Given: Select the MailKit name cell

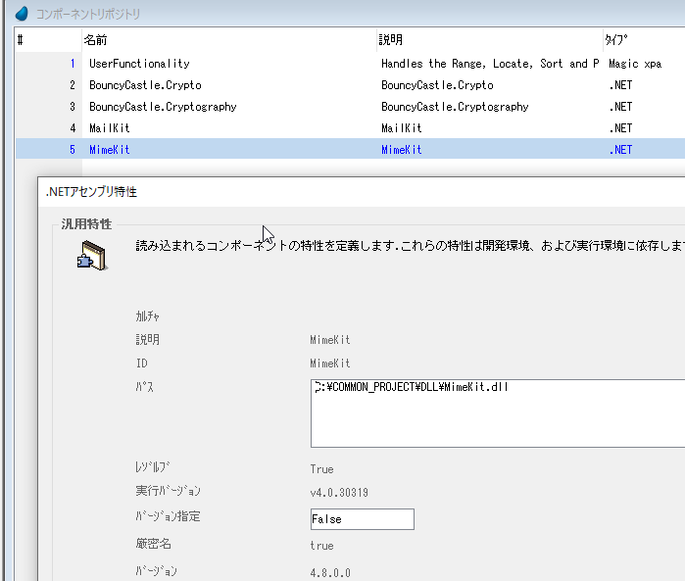Looking at the screenshot, I should click(110, 128).
